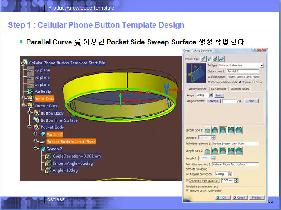Select the first Profile type icon
Viewport: 281px width, 210px height.
tap(203, 59)
